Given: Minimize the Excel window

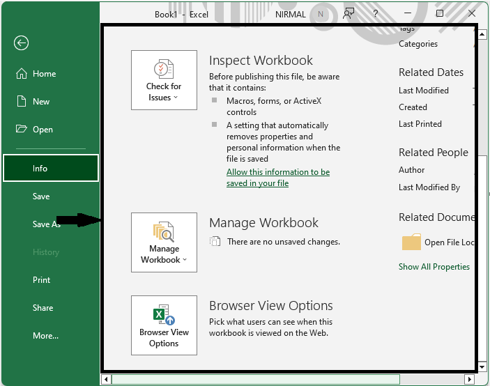Looking at the screenshot, I should 408,13.
